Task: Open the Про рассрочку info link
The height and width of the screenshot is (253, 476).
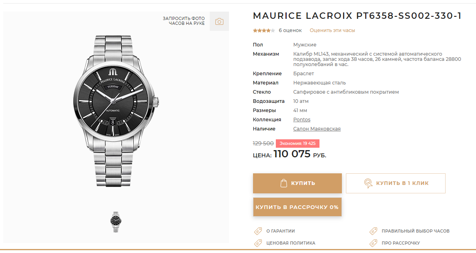Action: click(x=401, y=243)
